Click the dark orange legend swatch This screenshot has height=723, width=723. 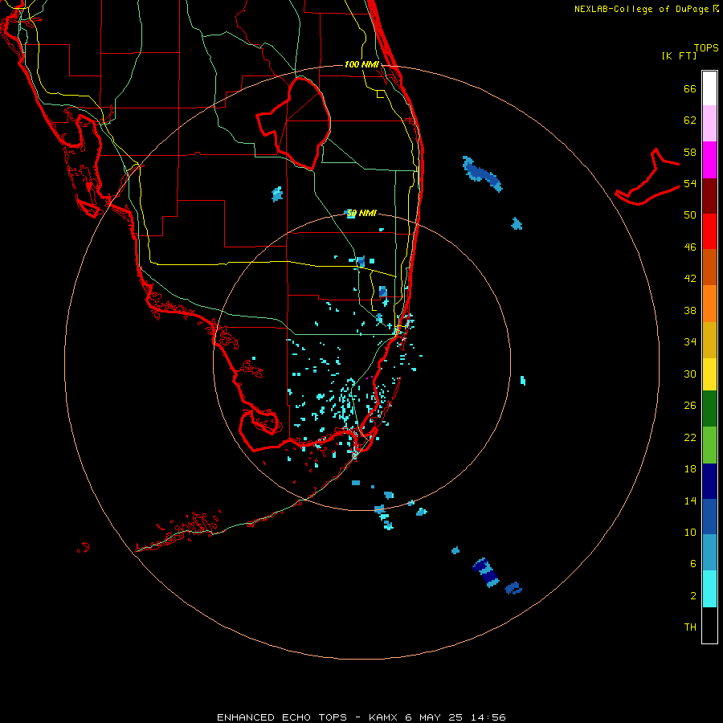[709, 267]
